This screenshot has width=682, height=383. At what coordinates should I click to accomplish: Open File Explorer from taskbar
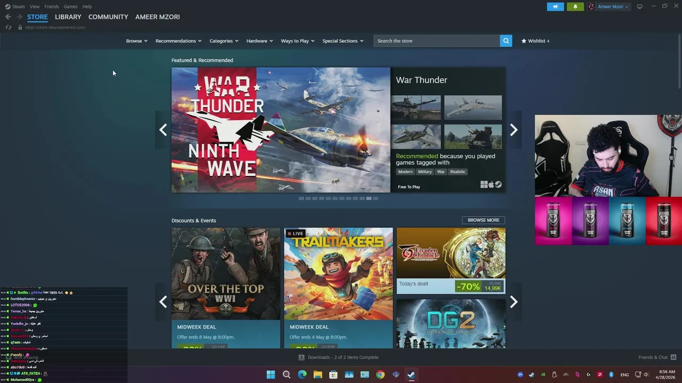[x=318, y=374]
